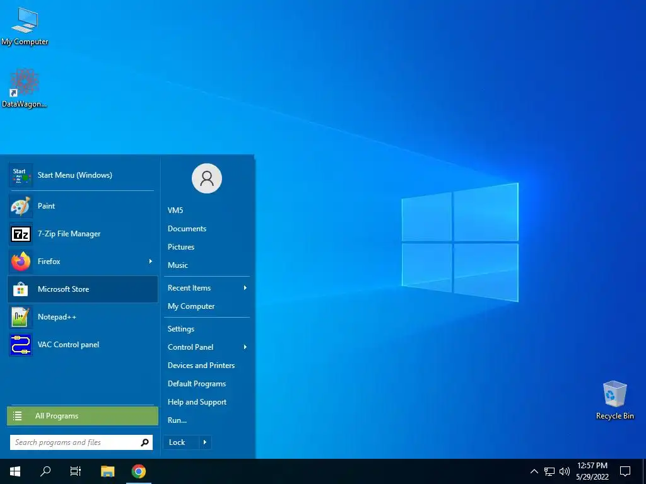This screenshot has height=484, width=646.
Task: Show All Programs list
Action: click(83, 416)
